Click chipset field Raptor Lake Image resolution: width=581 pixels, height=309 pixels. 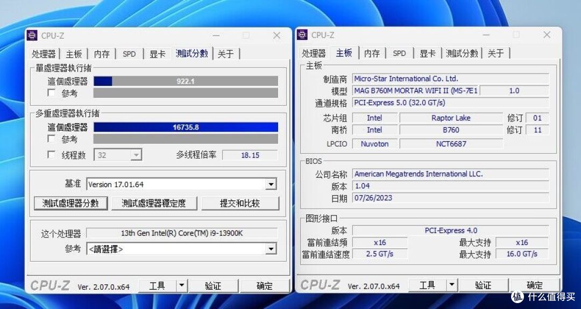coord(451,118)
